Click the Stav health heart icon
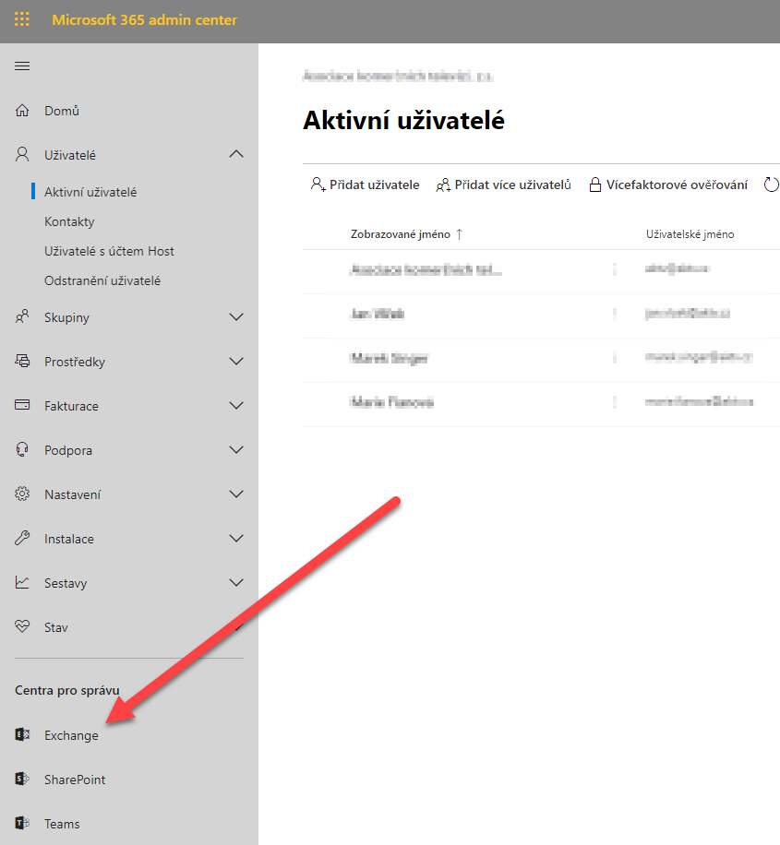Image resolution: width=780 pixels, height=845 pixels. coord(22,626)
